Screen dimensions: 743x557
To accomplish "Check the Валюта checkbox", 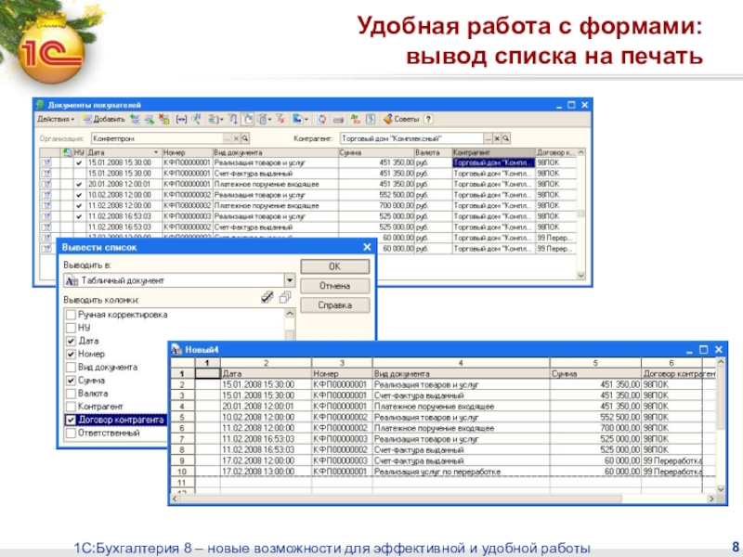I will pyautogui.click(x=71, y=394).
